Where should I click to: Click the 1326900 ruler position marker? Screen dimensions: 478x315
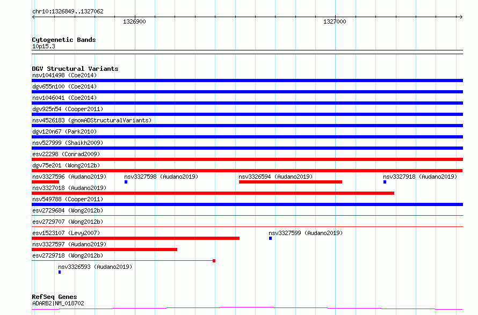[x=134, y=21]
